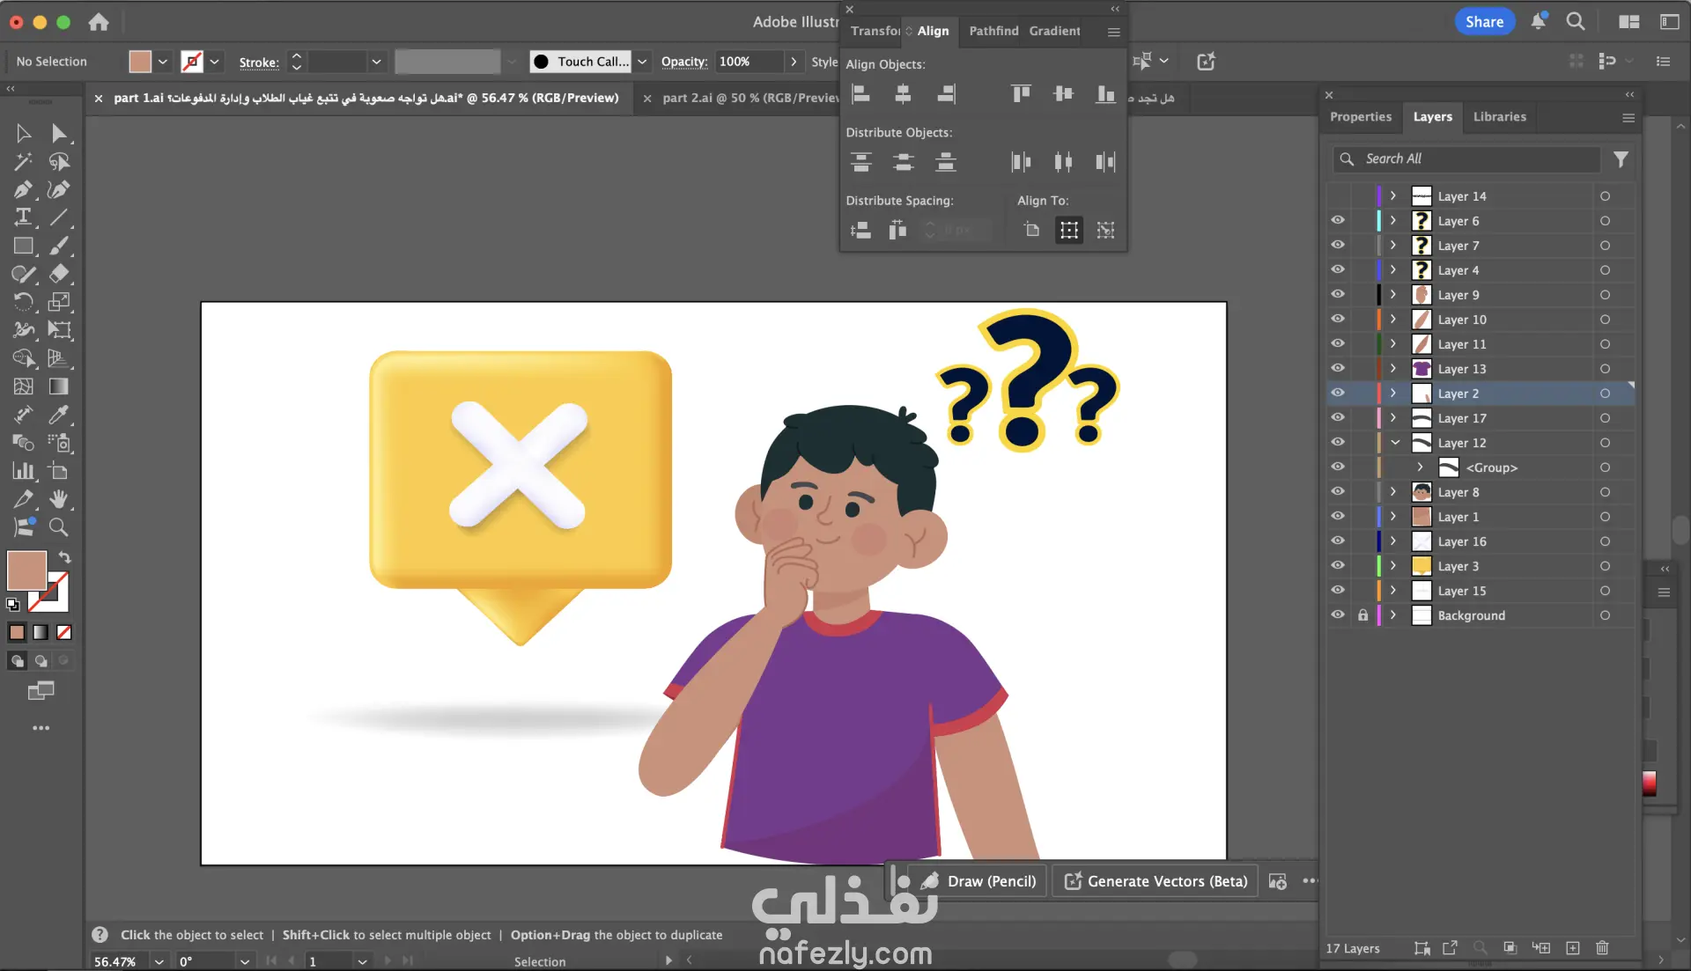Select the Type tool
The width and height of the screenshot is (1691, 971).
click(23, 217)
